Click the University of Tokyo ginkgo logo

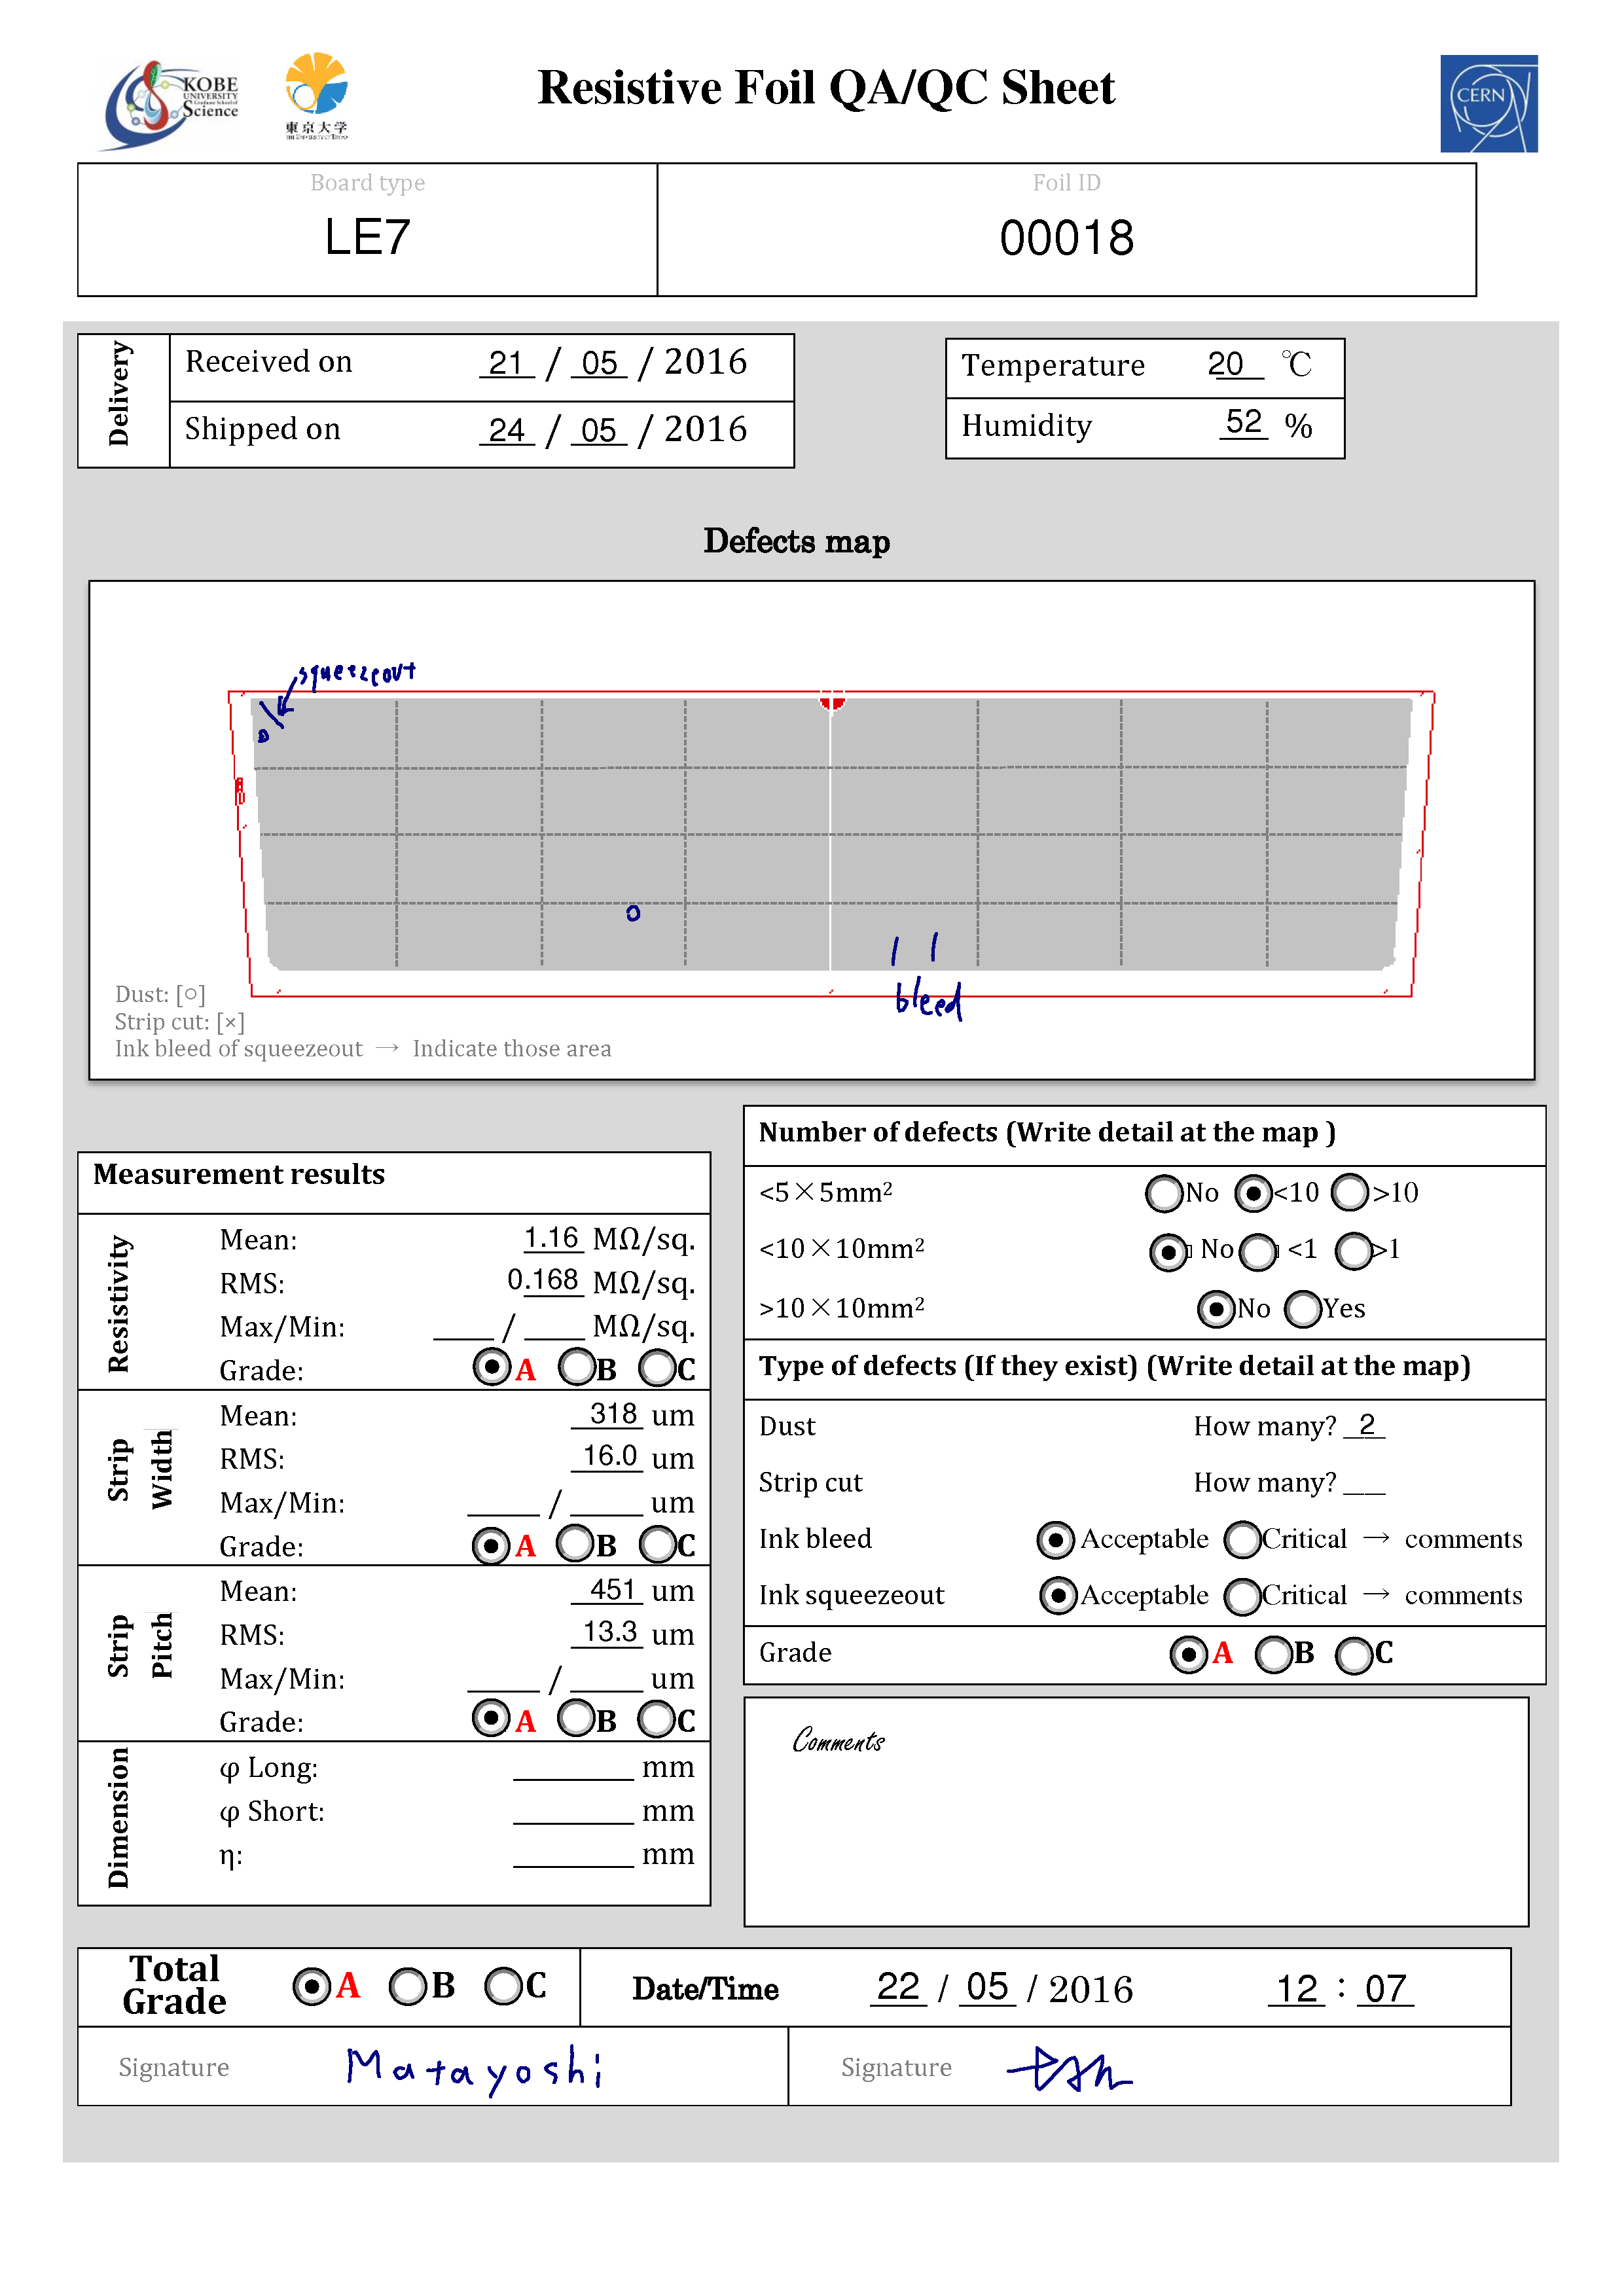coord(316,95)
